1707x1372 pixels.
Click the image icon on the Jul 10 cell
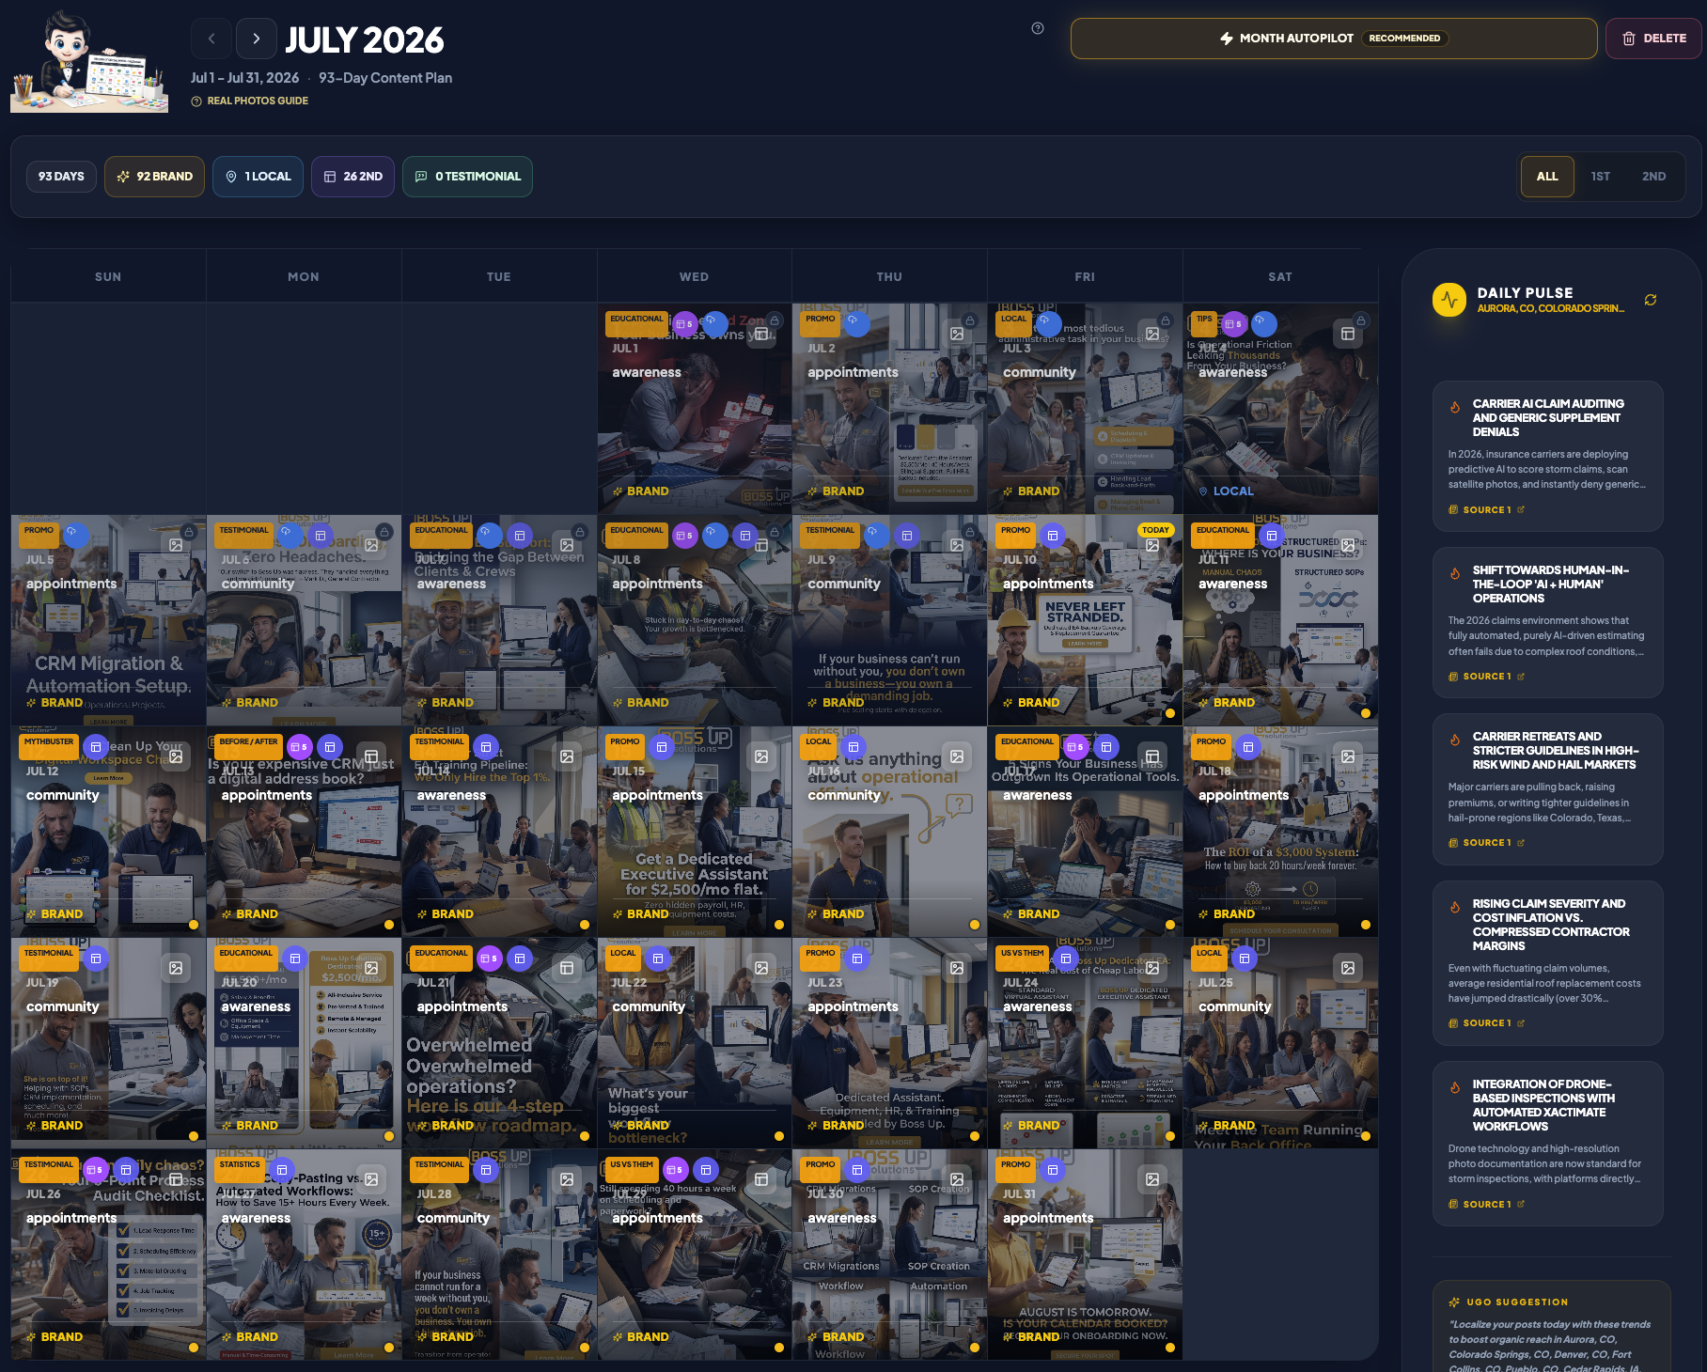[1152, 545]
